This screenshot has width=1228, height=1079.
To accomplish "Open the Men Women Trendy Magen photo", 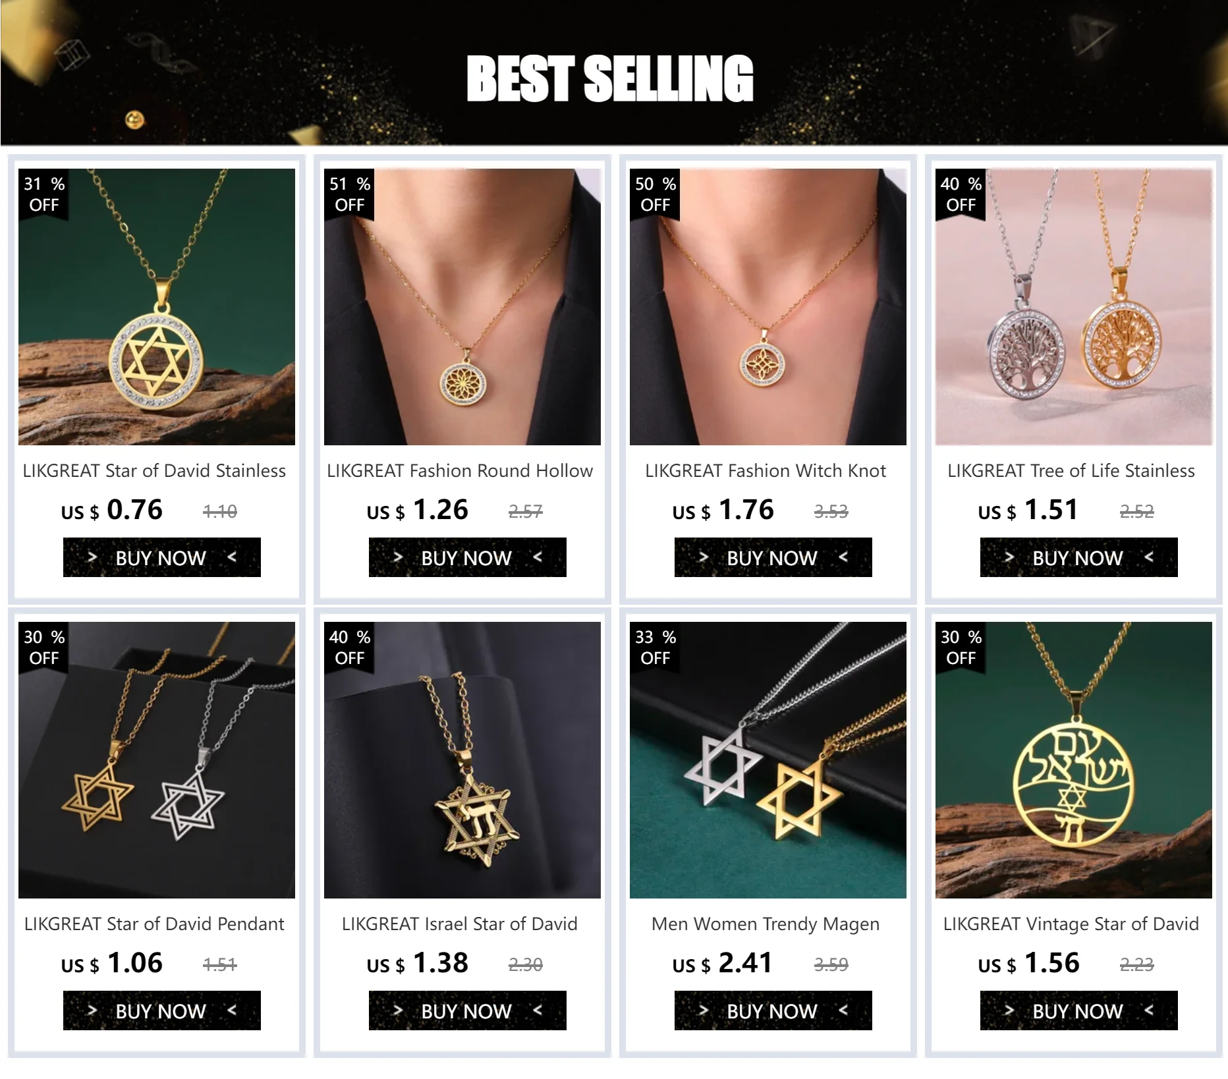I will tap(768, 760).
